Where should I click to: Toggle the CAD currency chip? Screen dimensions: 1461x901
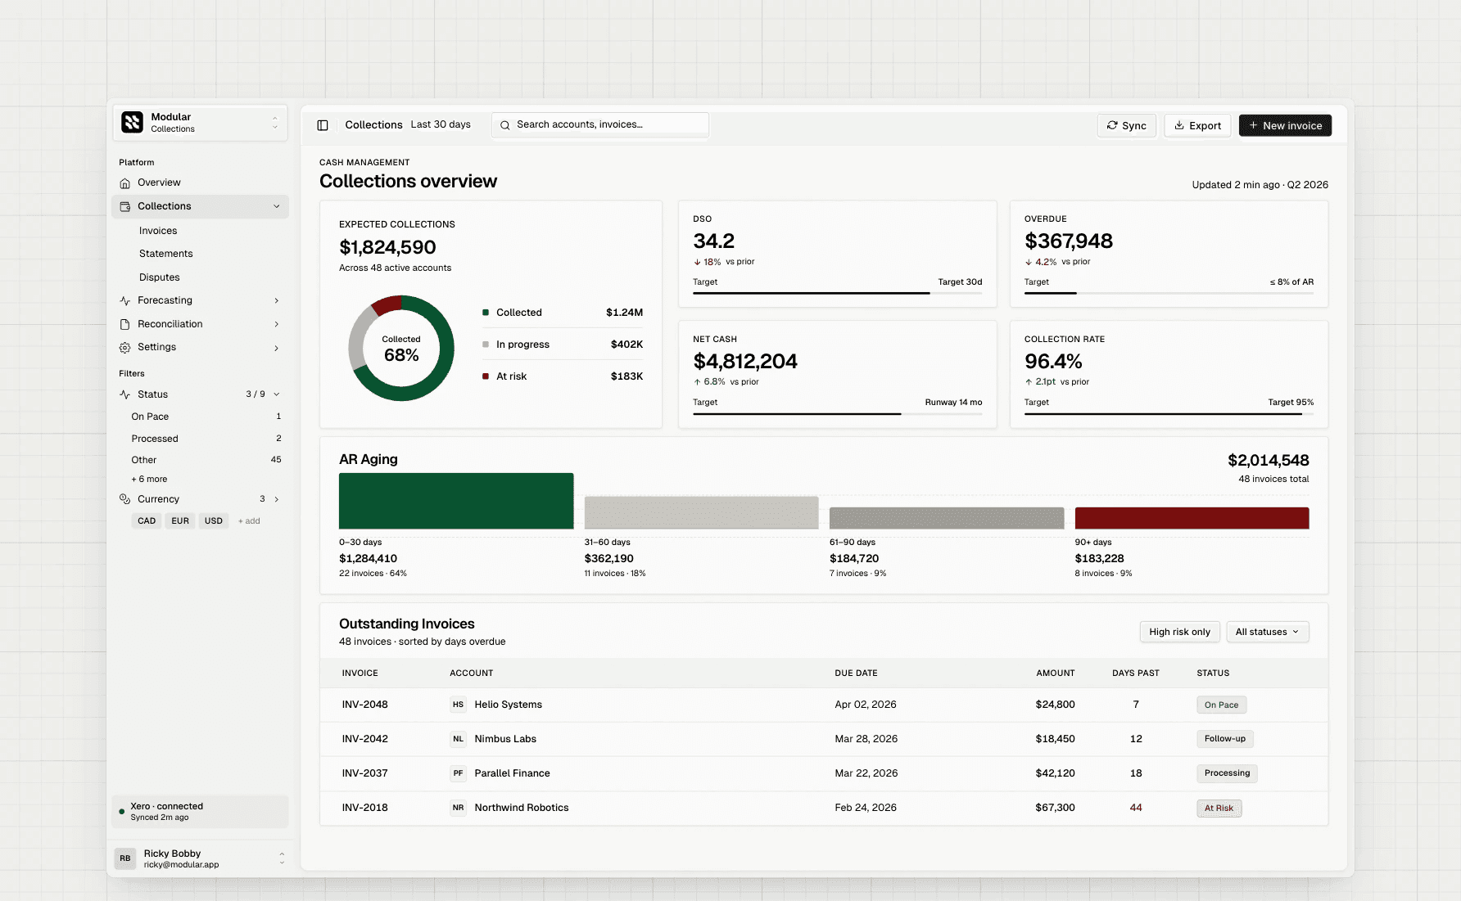click(147, 521)
